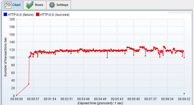Select the HTTP success legend label
194x105 pixels.
point(55,15)
